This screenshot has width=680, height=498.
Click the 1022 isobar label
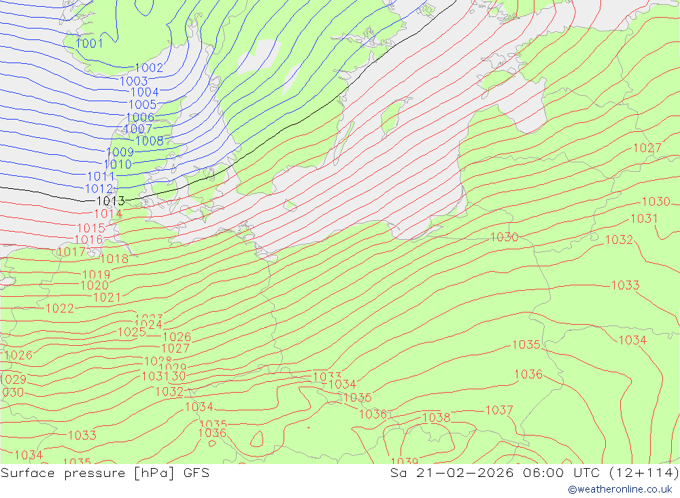click(x=60, y=308)
